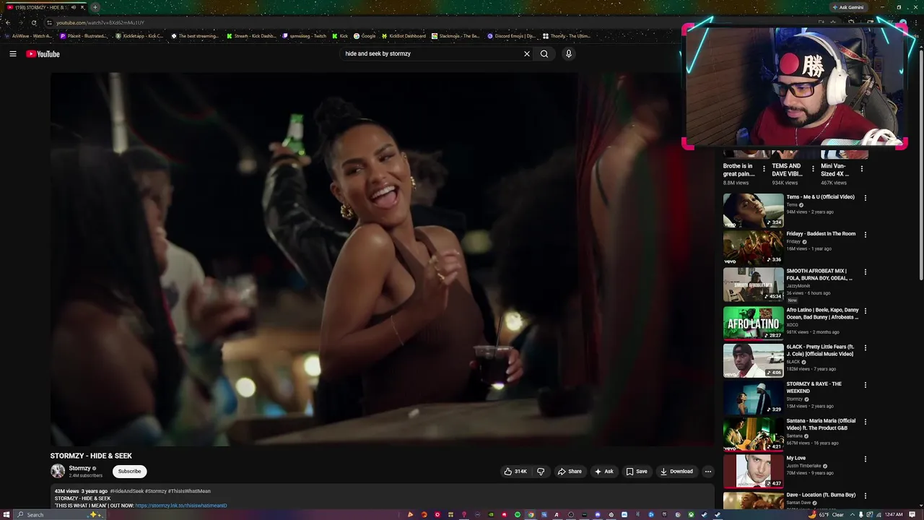
Task: Click the browser address bar URL
Action: pos(100,22)
